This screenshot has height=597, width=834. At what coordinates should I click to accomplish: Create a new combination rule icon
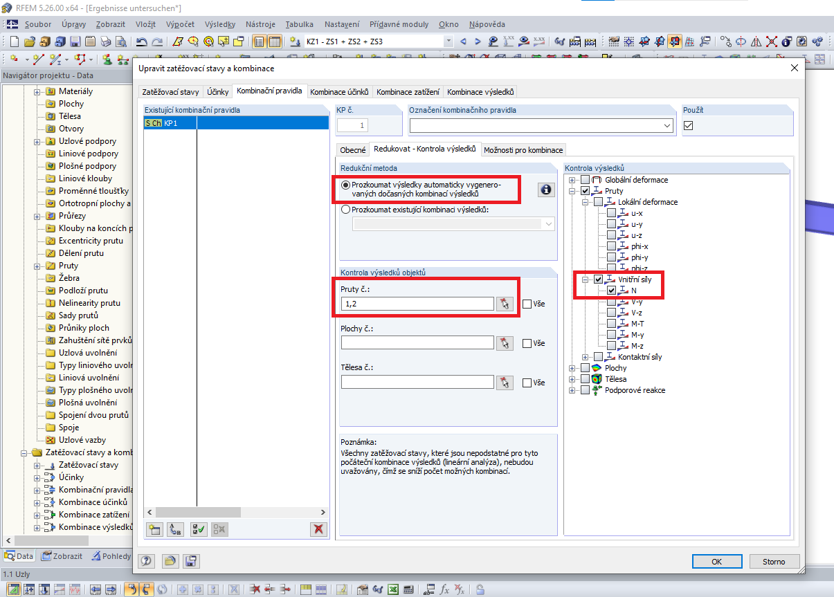(x=154, y=529)
